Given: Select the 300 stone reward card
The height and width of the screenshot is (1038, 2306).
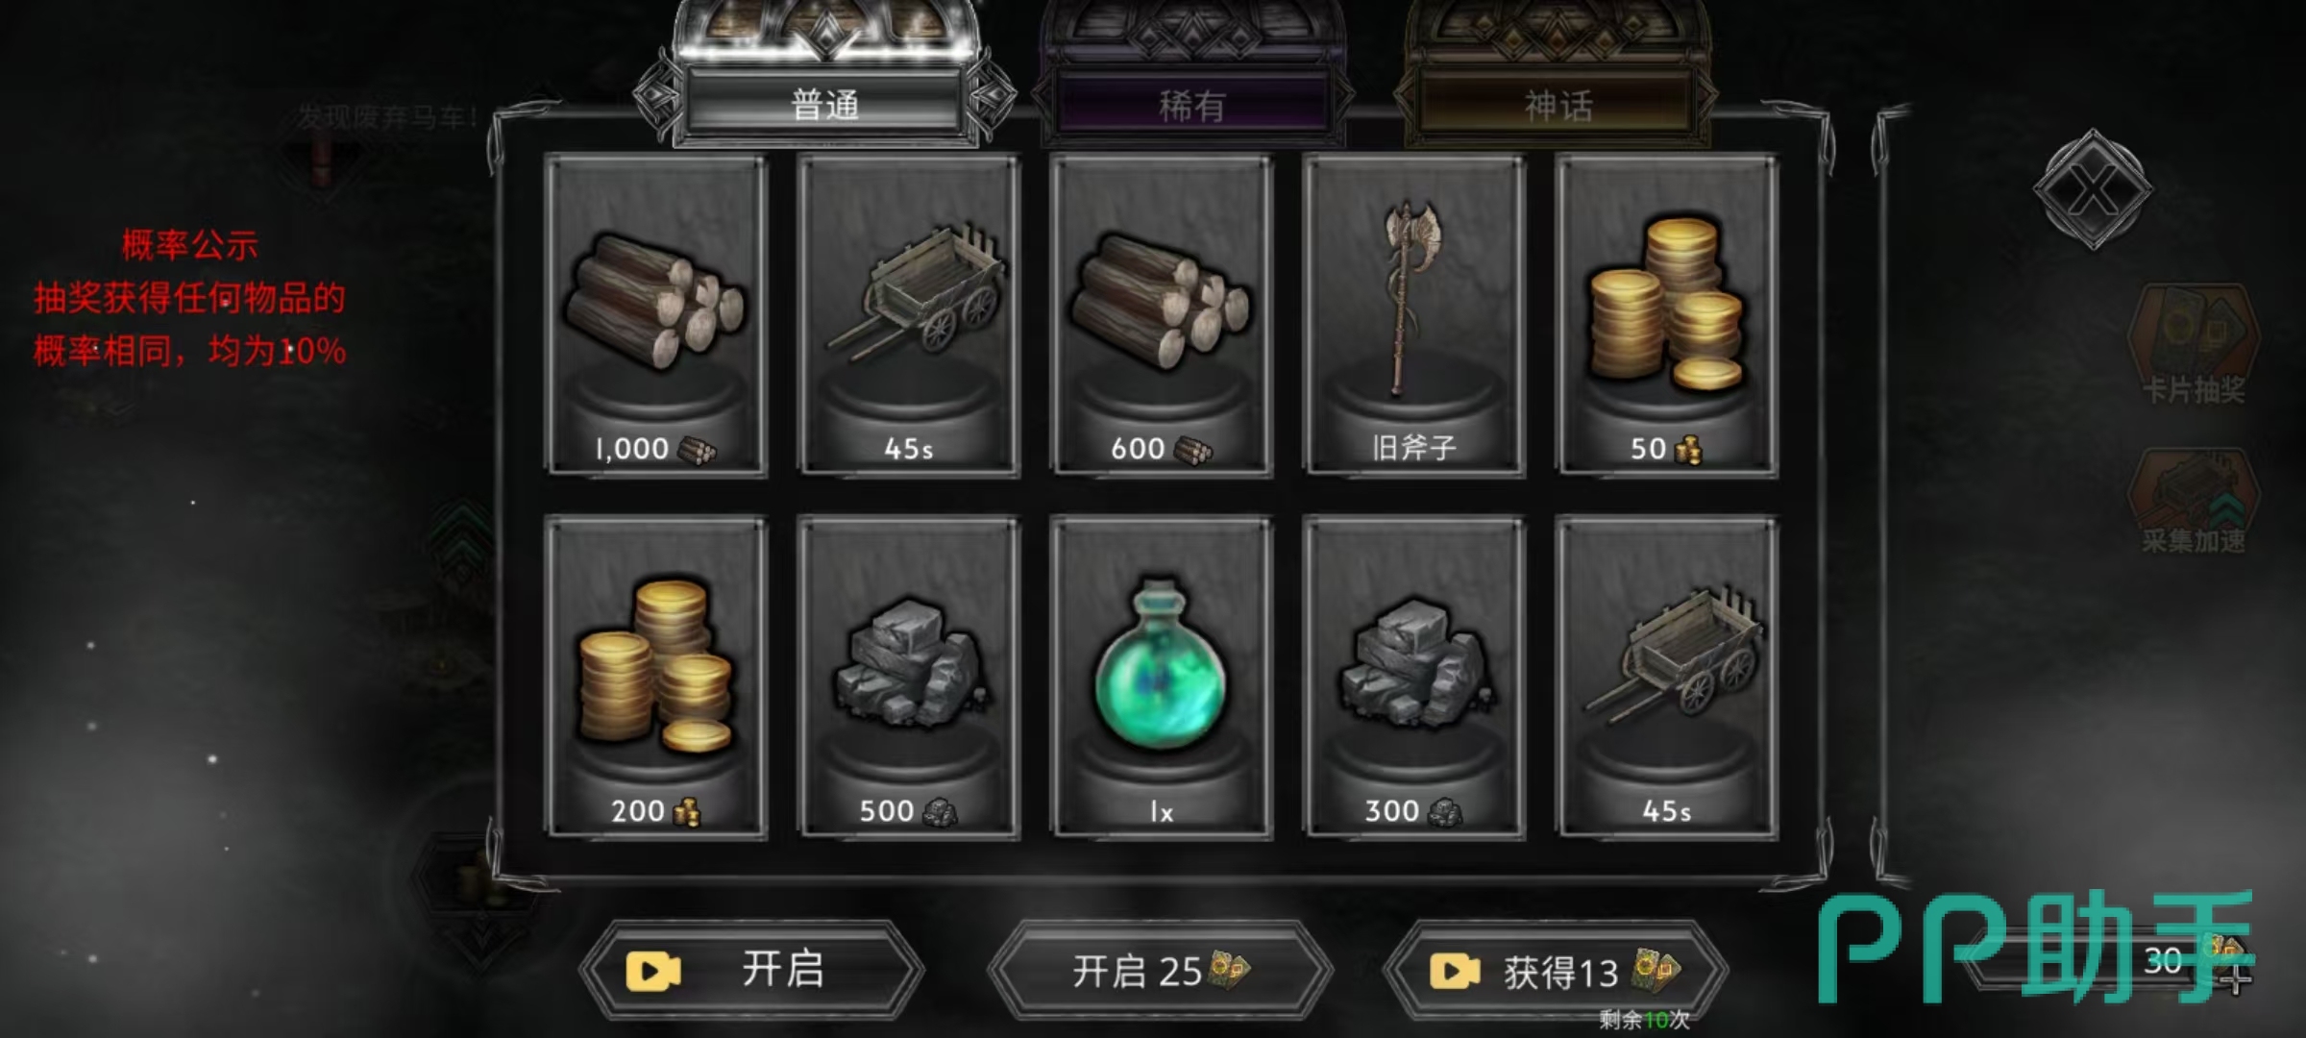Looking at the screenshot, I should [x=1414, y=678].
